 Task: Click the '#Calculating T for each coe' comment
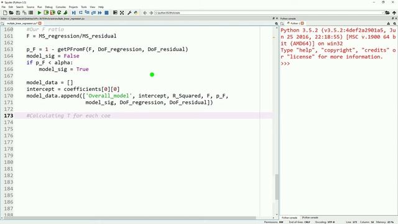click(68, 116)
